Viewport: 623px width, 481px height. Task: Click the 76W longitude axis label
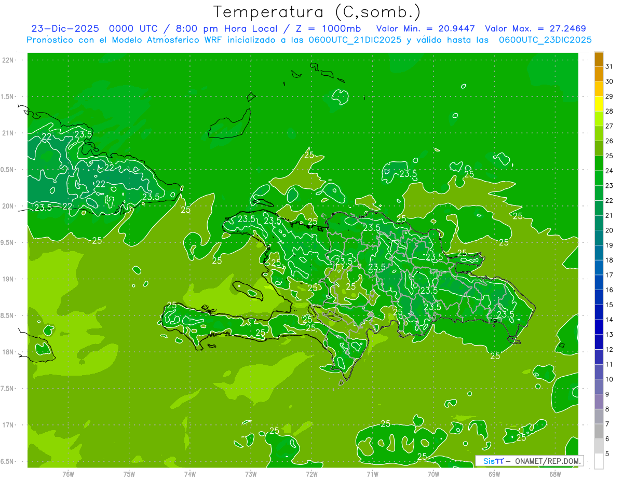point(68,474)
